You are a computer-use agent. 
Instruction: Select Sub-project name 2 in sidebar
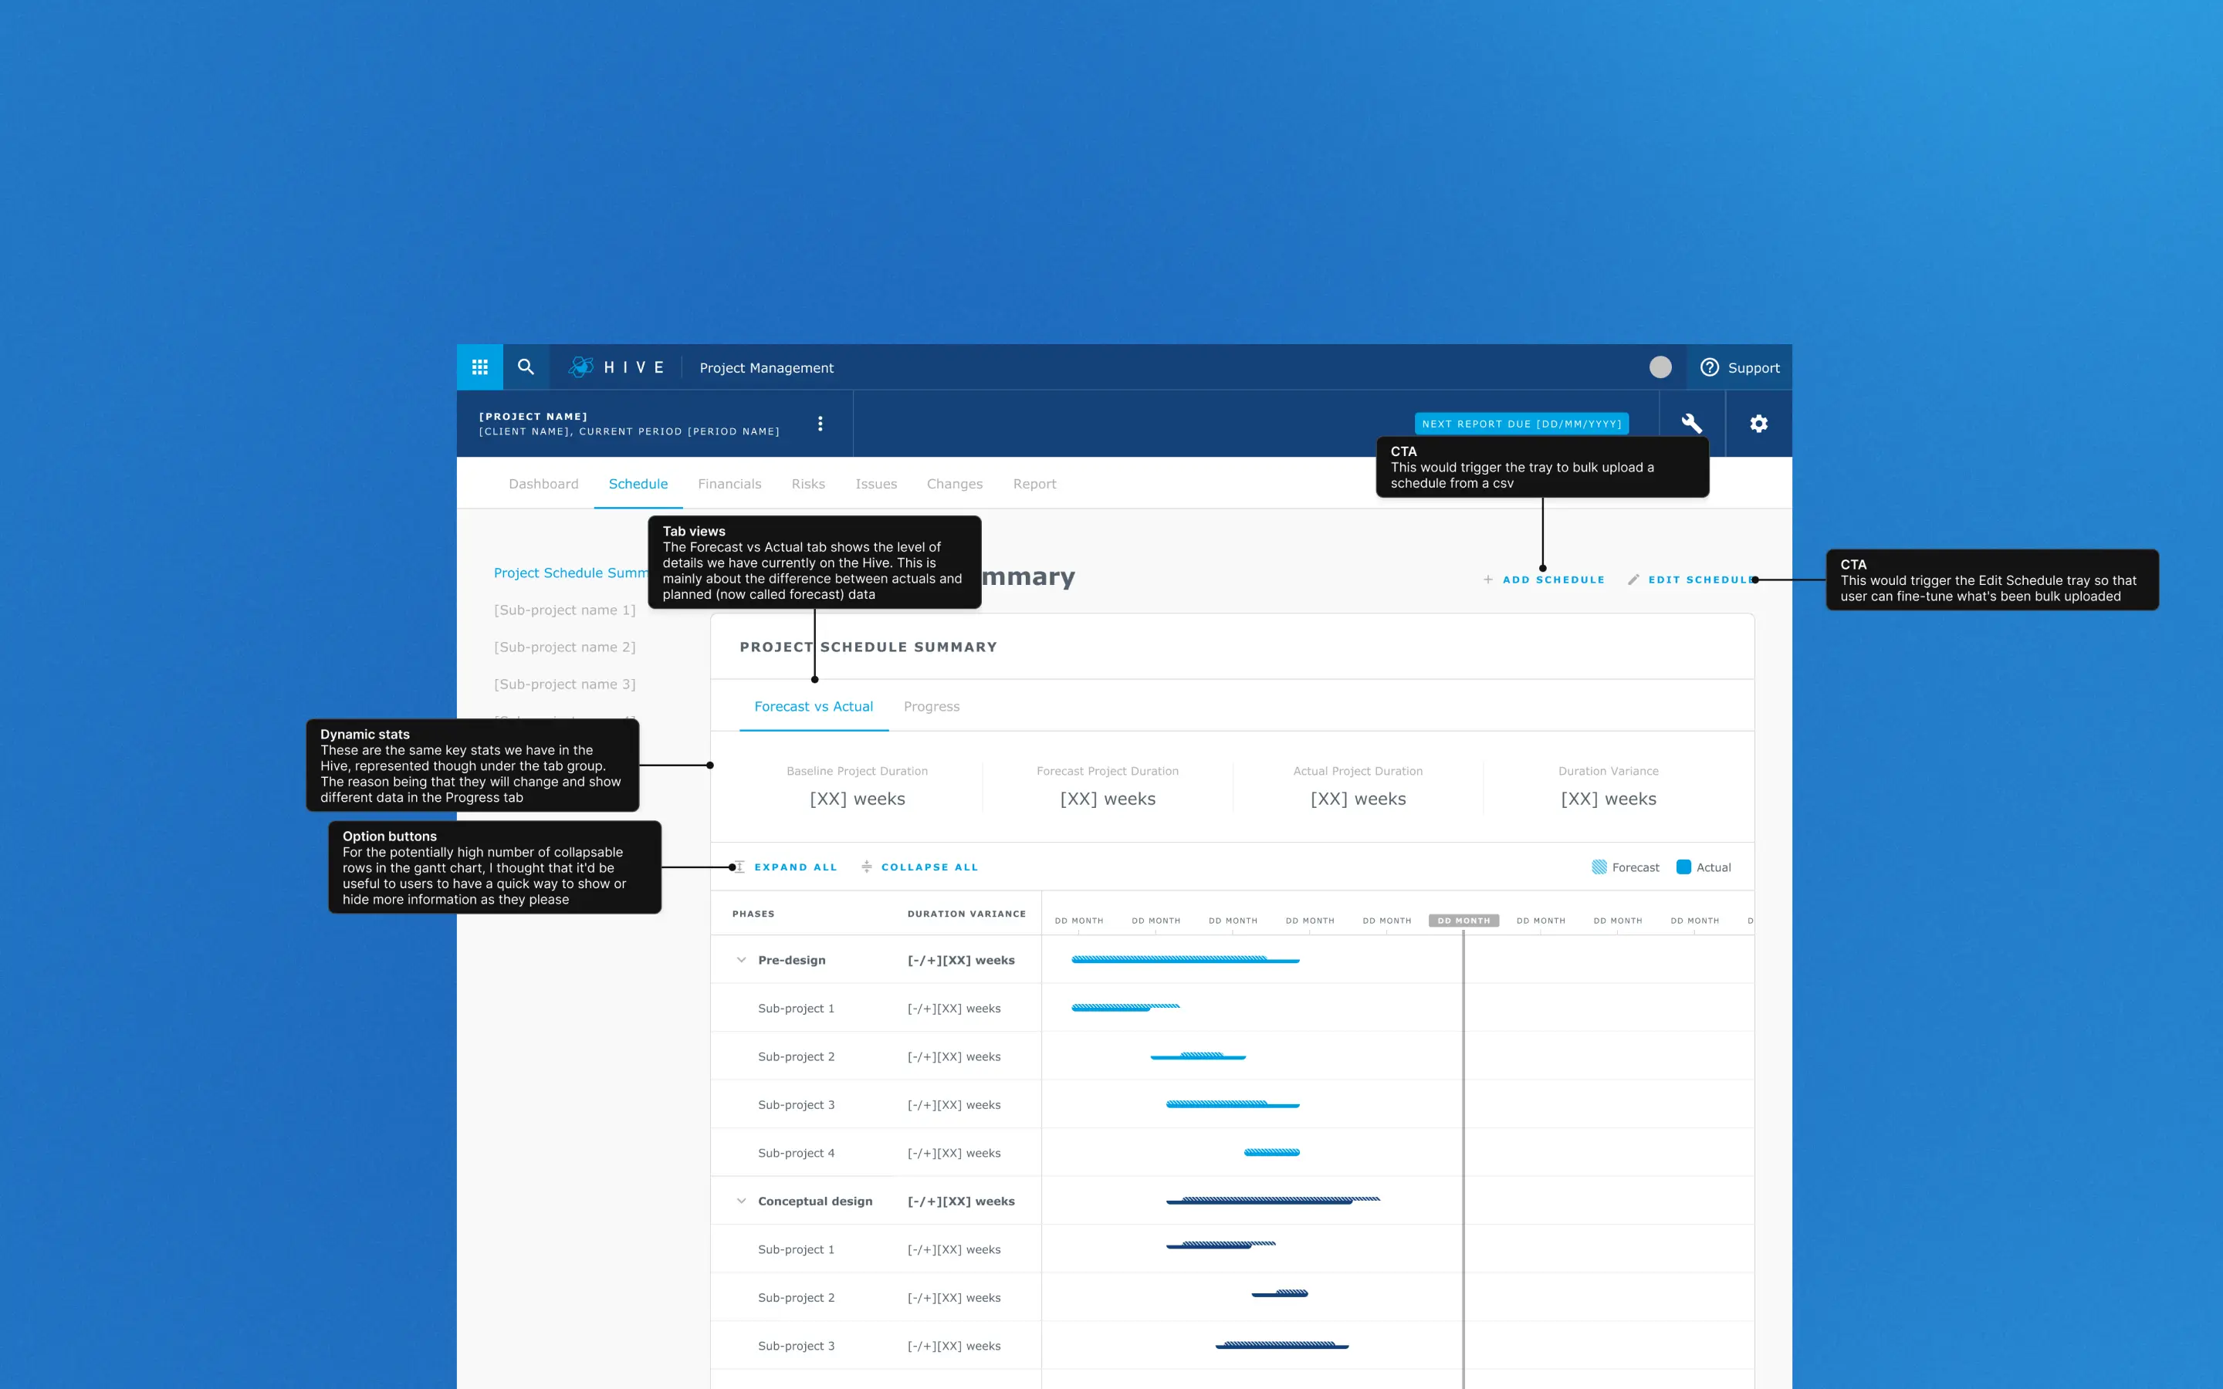click(x=564, y=647)
